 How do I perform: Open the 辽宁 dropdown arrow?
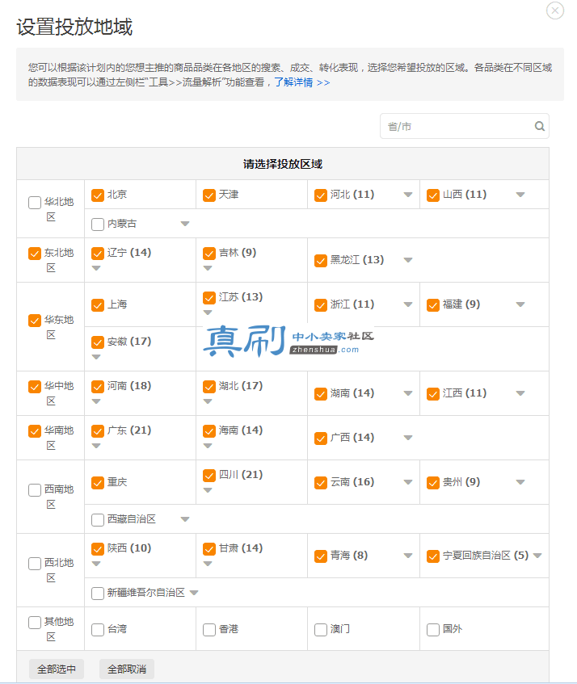tap(96, 268)
